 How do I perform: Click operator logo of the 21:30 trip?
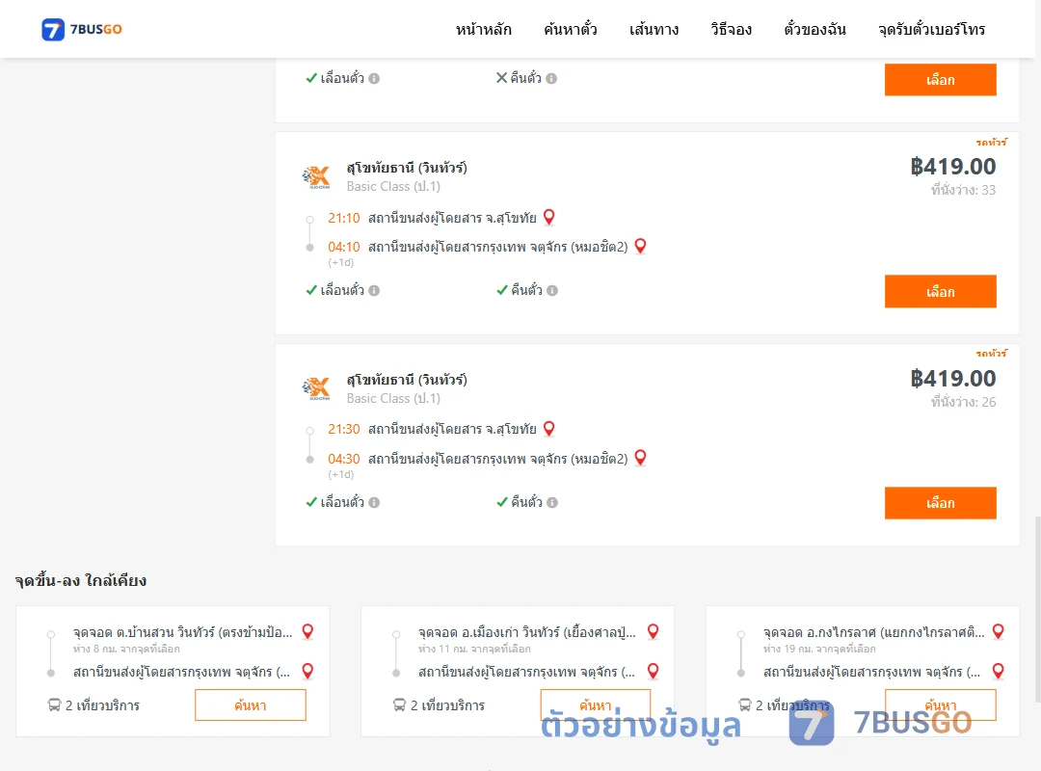pyautogui.click(x=316, y=388)
